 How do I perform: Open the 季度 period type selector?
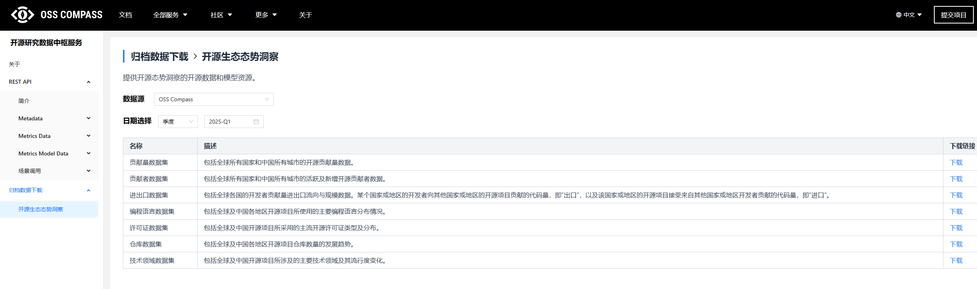(178, 122)
